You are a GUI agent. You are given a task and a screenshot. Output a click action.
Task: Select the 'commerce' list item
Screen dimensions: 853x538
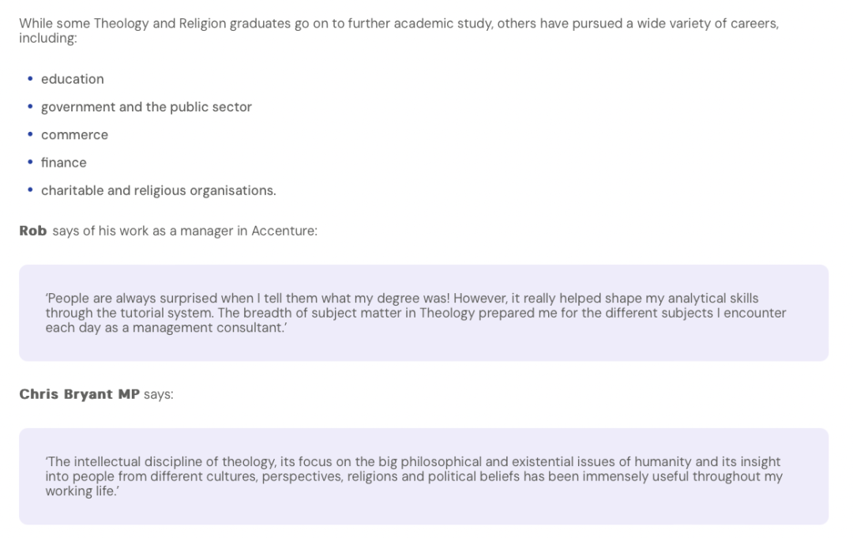pos(74,135)
